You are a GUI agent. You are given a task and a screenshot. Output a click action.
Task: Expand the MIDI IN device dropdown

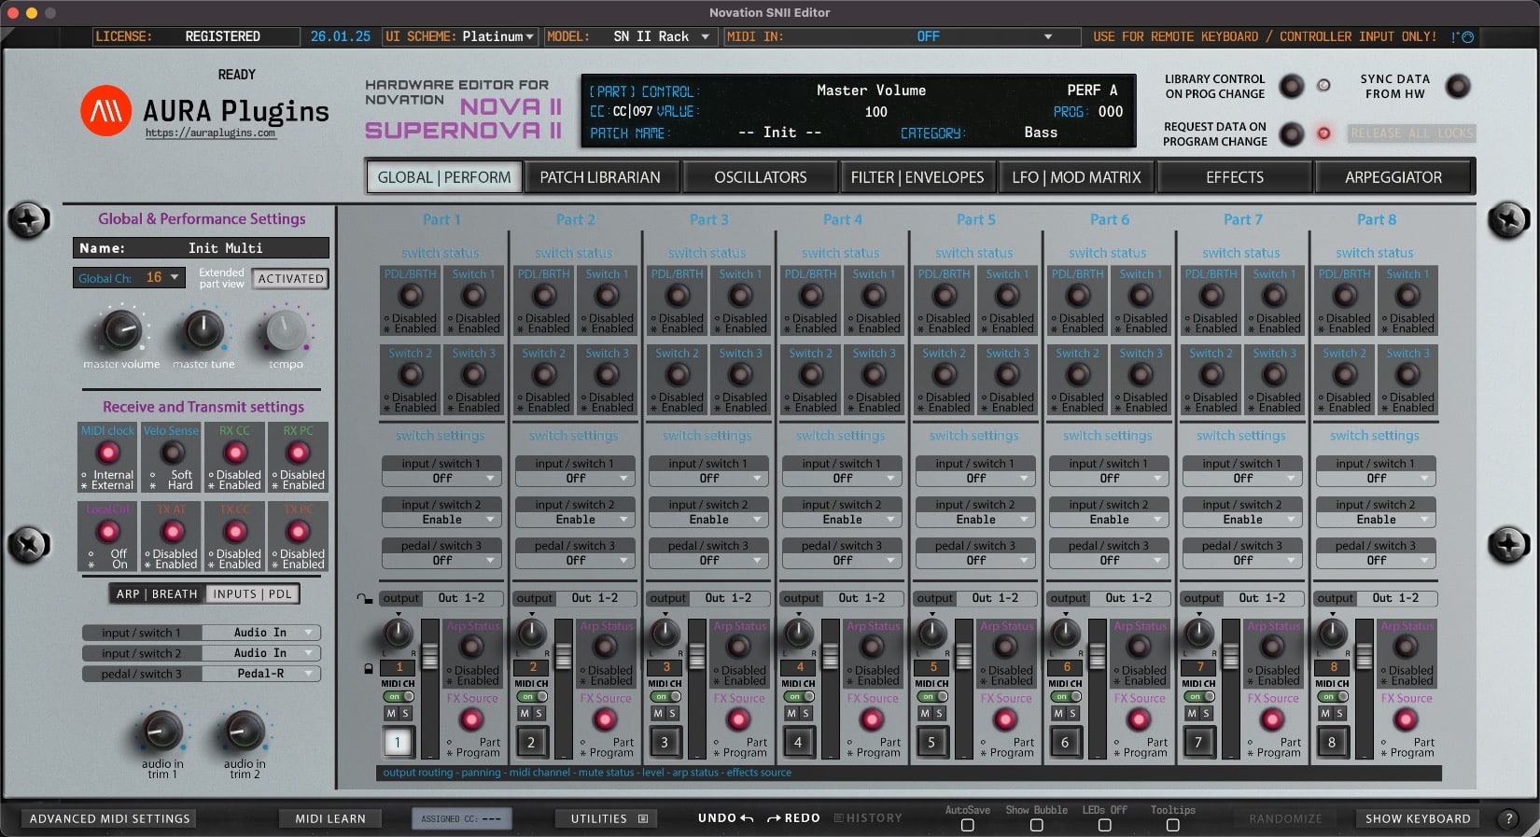tap(1047, 36)
